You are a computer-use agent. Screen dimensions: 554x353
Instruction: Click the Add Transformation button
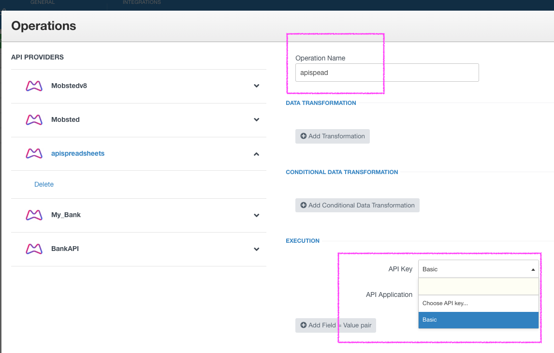point(333,136)
